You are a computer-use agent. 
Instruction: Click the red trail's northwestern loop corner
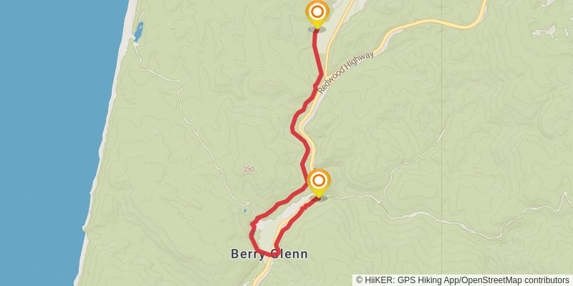[x=254, y=223]
